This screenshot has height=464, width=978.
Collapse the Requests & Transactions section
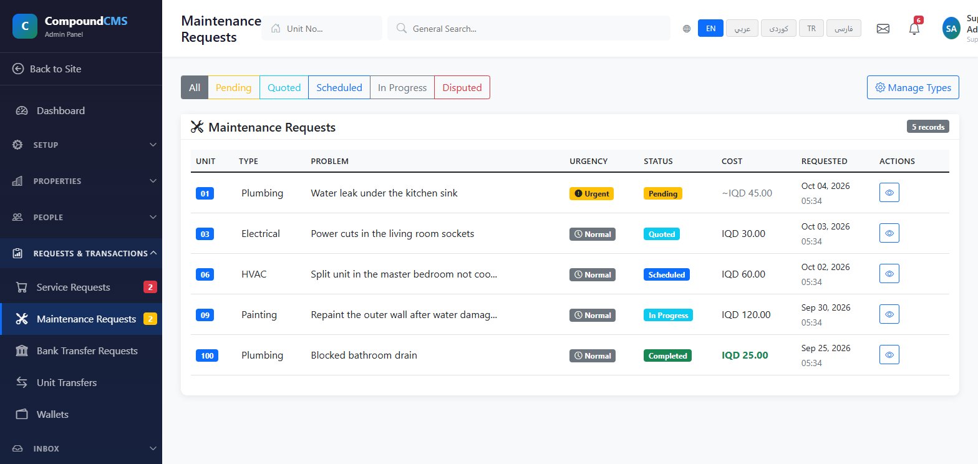[81, 253]
